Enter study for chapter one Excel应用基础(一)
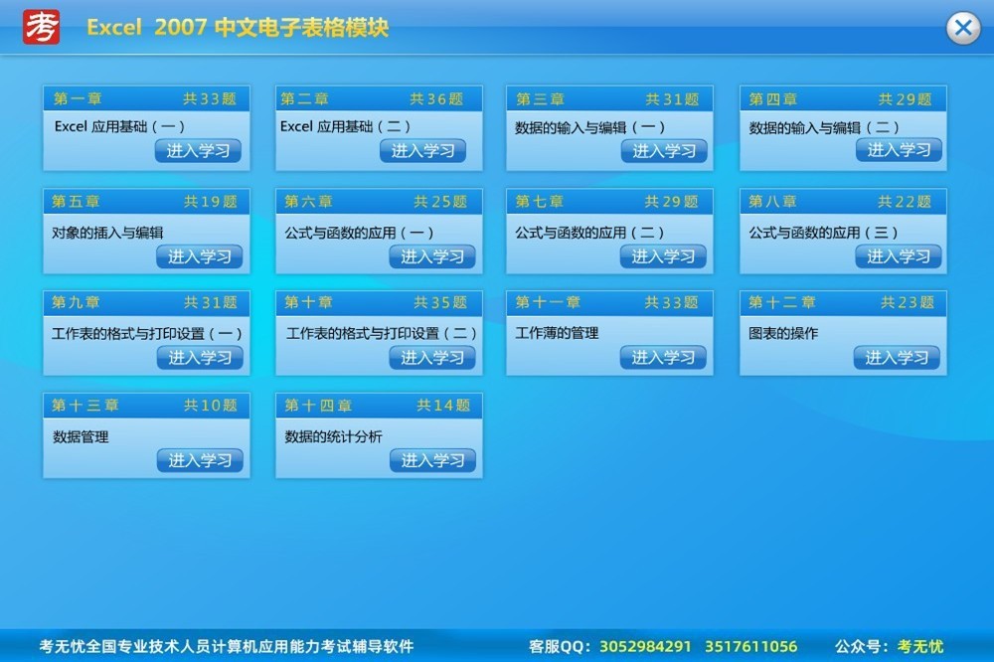 pyautogui.click(x=198, y=151)
